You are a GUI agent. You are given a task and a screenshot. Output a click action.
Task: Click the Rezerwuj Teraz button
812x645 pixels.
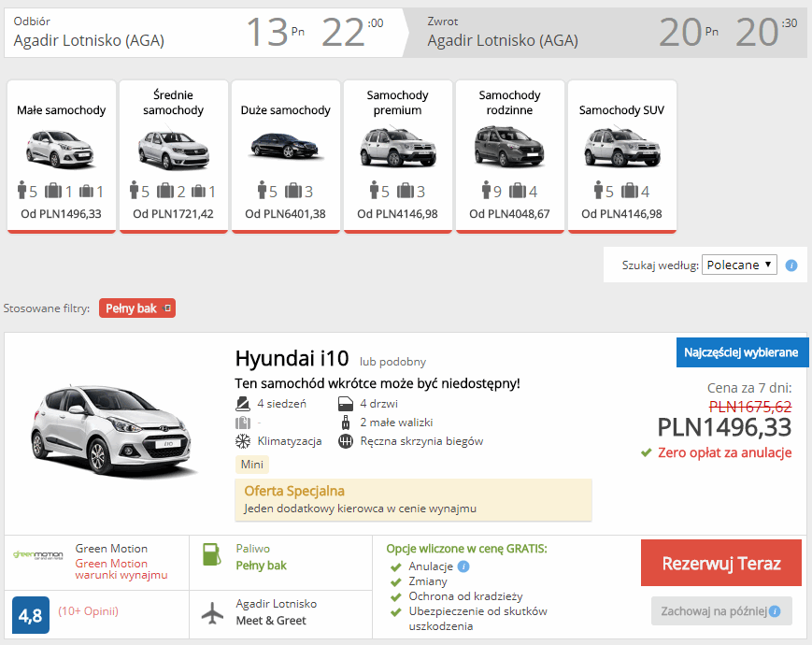tap(720, 563)
